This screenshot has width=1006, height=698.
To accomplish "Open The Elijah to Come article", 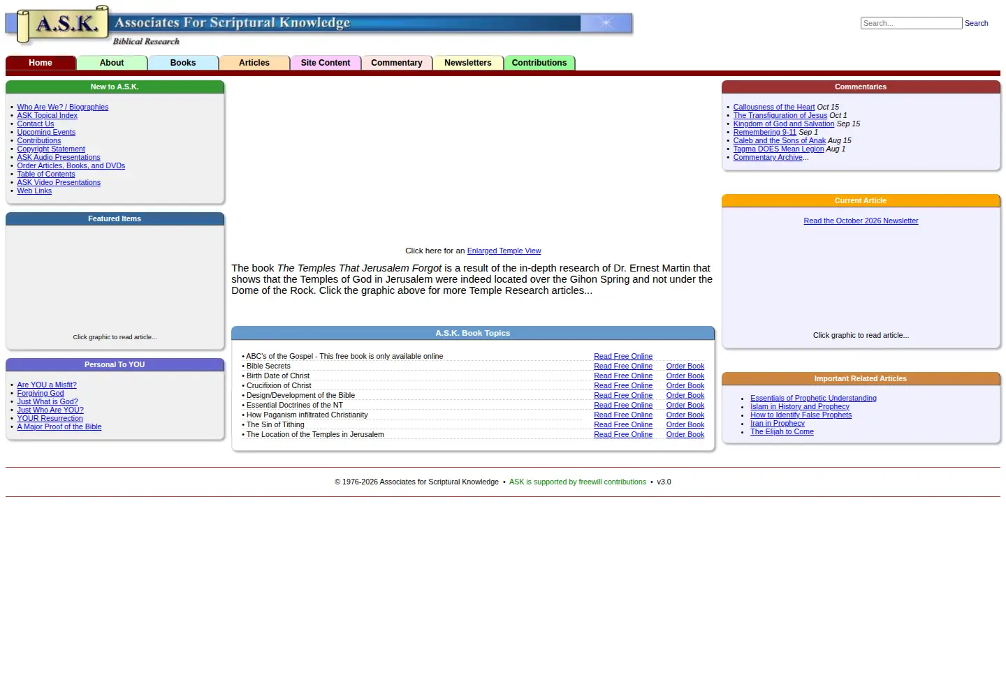I will pyautogui.click(x=782, y=432).
